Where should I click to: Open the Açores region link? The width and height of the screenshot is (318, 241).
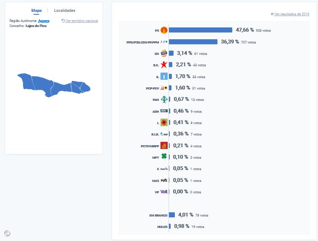click(x=43, y=21)
